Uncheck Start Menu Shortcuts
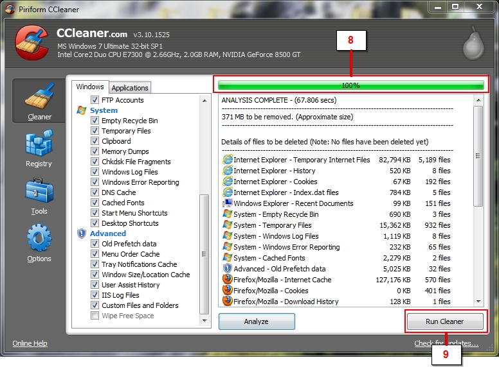Screen dimensions: 499x367 click(x=95, y=213)
